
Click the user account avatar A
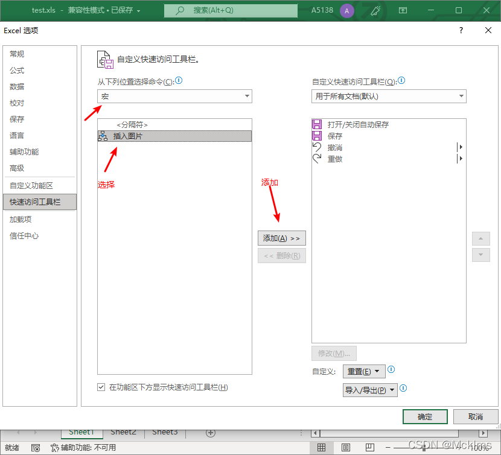point(346,10)
